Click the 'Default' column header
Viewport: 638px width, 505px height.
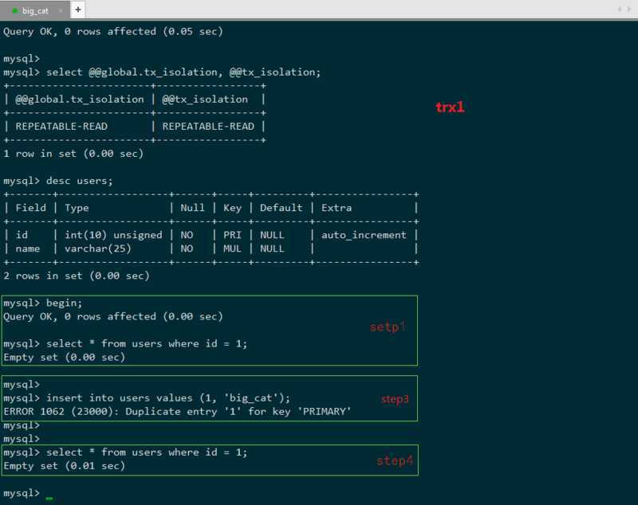pos(282,208)
